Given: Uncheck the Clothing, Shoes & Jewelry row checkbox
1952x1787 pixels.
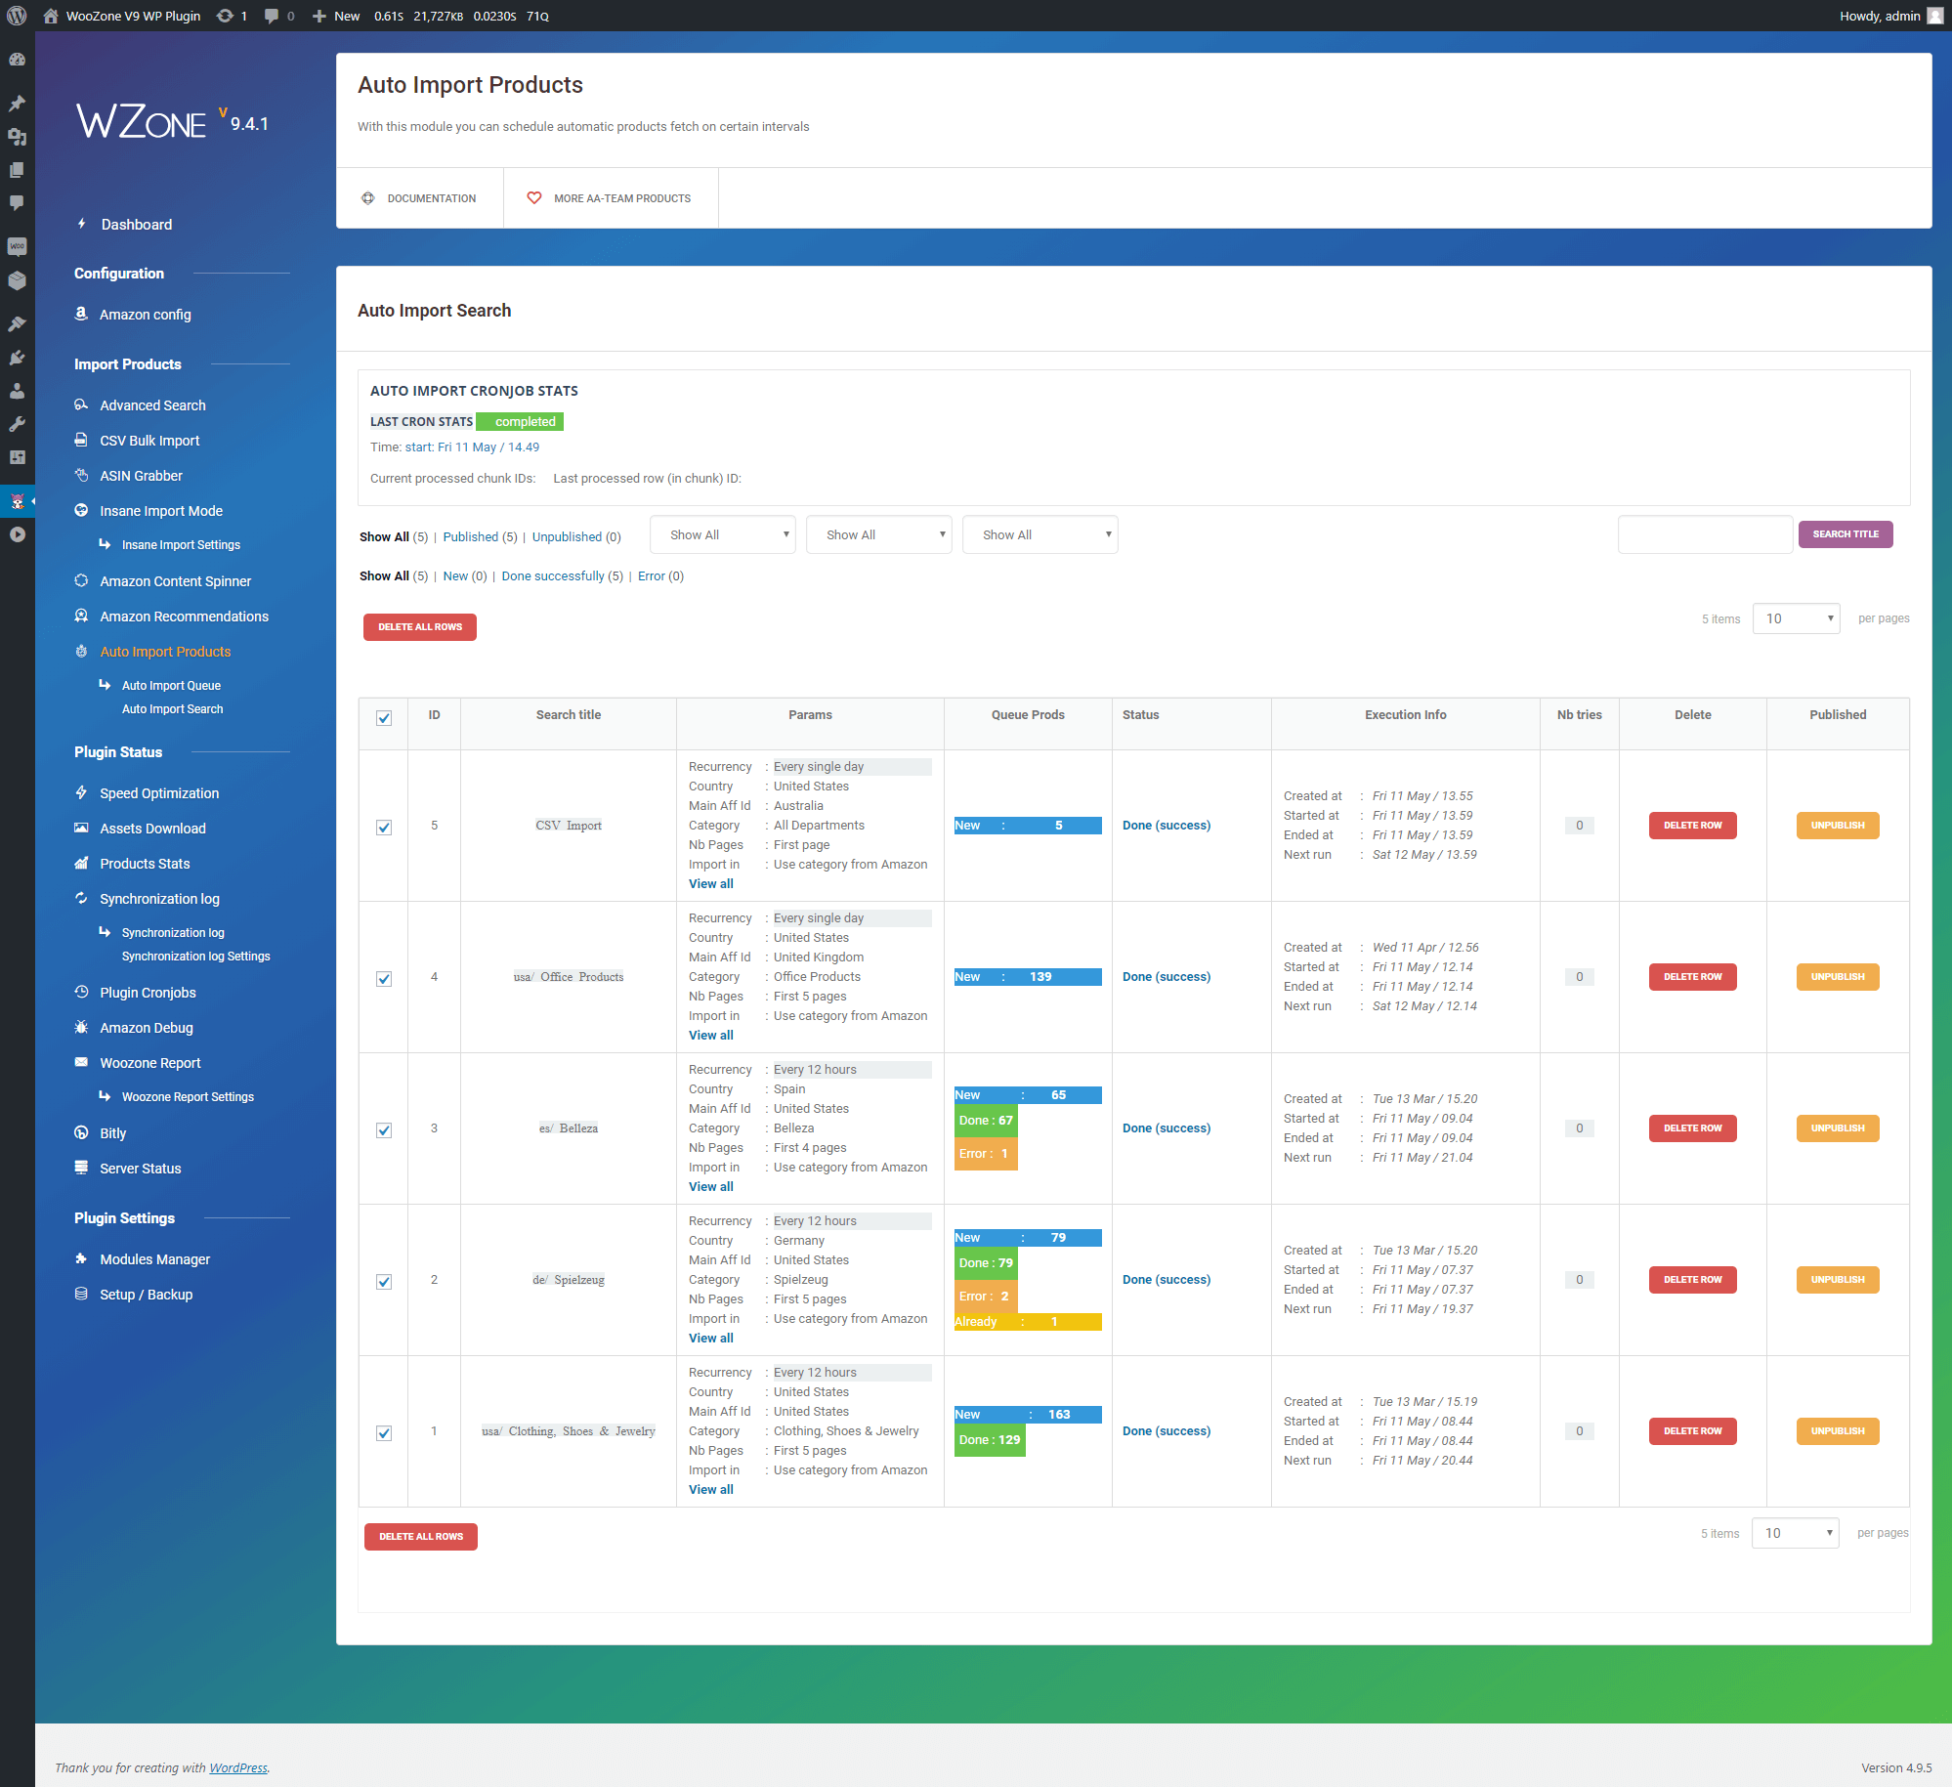Looking at the screenshot, I should 384,1433.
